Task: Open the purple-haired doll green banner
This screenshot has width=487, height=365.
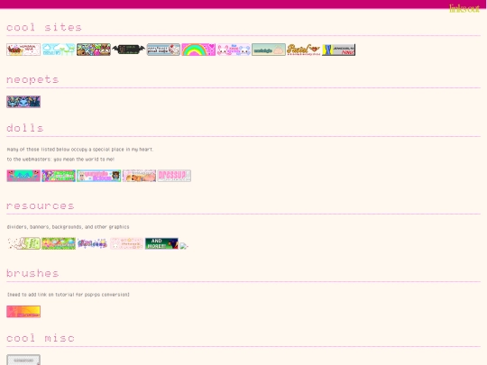Action: (59, 176)
